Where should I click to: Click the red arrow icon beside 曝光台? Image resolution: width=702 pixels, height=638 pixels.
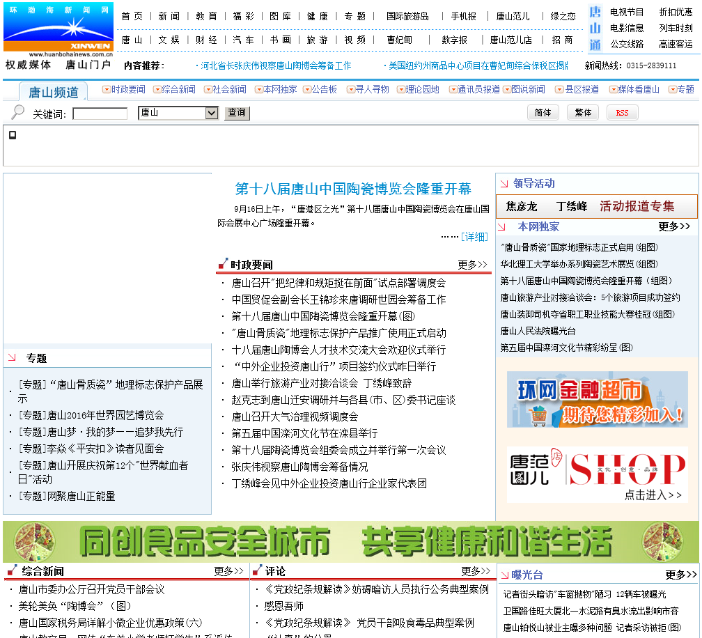[x=504, y=575]
